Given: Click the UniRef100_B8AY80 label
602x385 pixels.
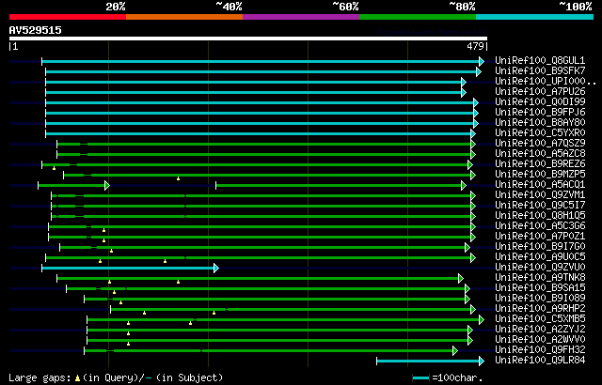Looking at the screenshot, I should tap(540, 123).
